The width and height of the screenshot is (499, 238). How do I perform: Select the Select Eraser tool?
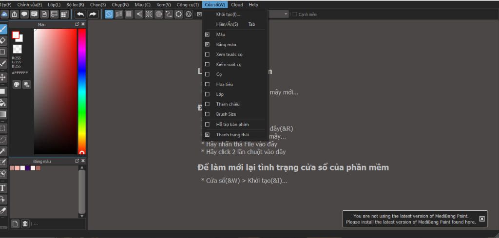click(x=3, y=173)
